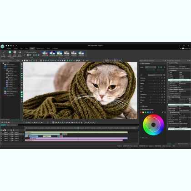Collapse Object drawing duration group

click(169, 90)
